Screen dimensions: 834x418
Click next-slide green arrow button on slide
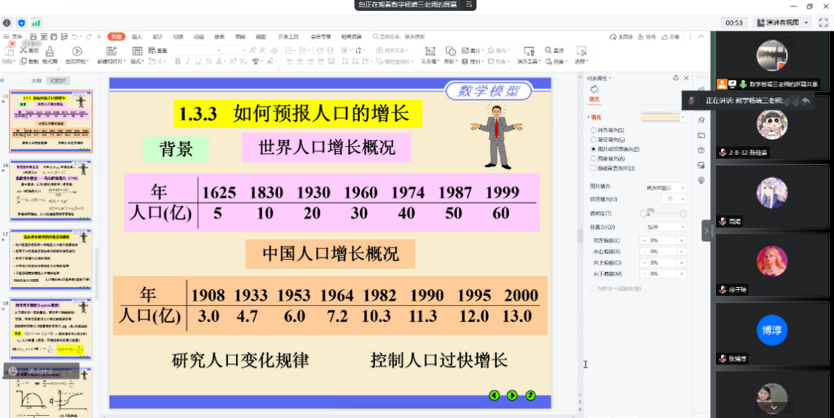click(512, 395)
